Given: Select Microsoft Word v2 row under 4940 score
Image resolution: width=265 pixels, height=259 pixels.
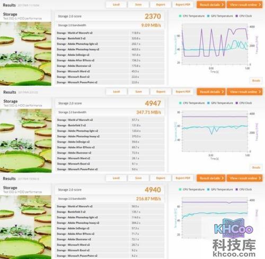Looking at the screenshot, I should [x=110, y=245].
